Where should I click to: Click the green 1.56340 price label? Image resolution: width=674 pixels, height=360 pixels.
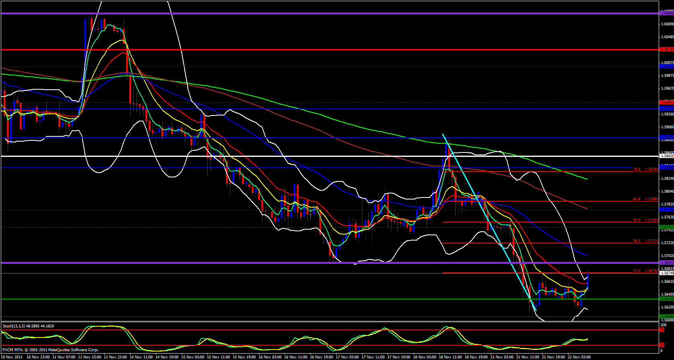pyautogui.click(x=666, y=299)
